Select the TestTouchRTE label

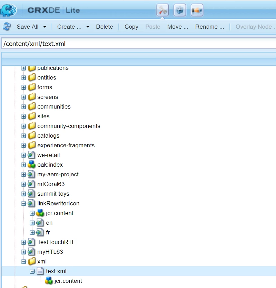tap(57, 242)
